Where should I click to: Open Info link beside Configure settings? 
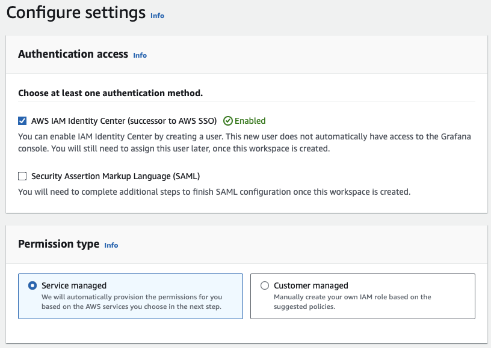pos(157,16)
